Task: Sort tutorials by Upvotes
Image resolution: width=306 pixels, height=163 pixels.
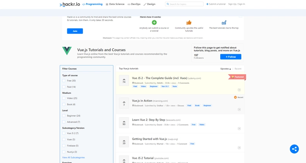Action: coord(226,69)
